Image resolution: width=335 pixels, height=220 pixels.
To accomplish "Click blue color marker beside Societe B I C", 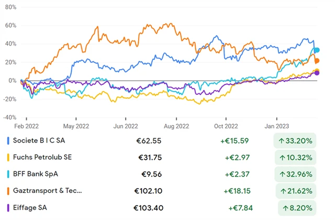I will (7, 140).
